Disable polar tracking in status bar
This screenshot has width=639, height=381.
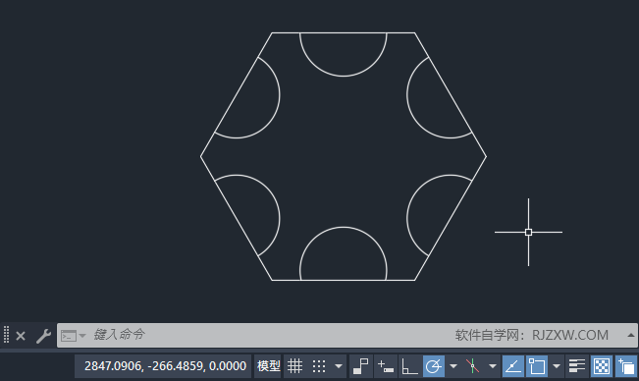[x=434, y=366]
